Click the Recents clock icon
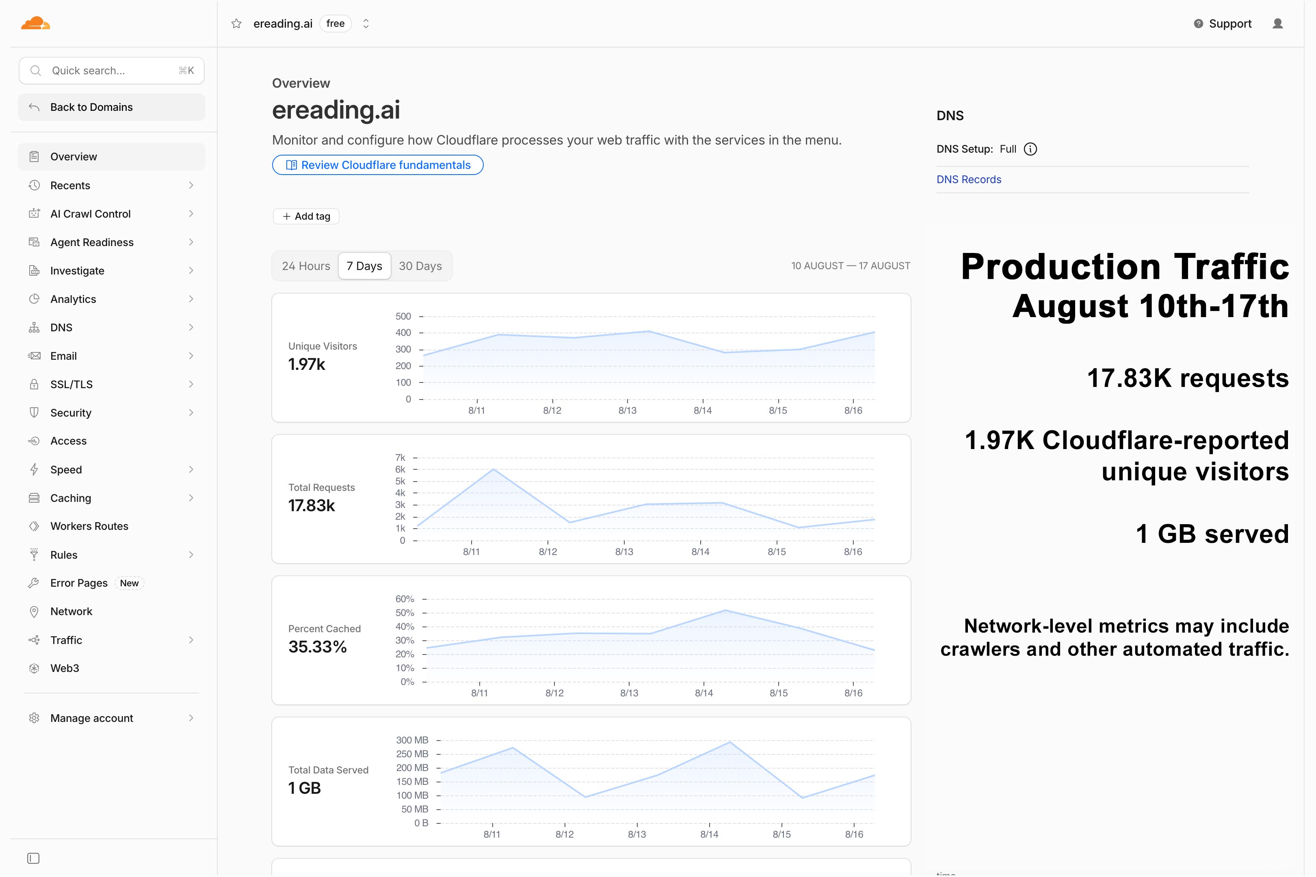This screenshot has width=1316, height=877. 34,185
